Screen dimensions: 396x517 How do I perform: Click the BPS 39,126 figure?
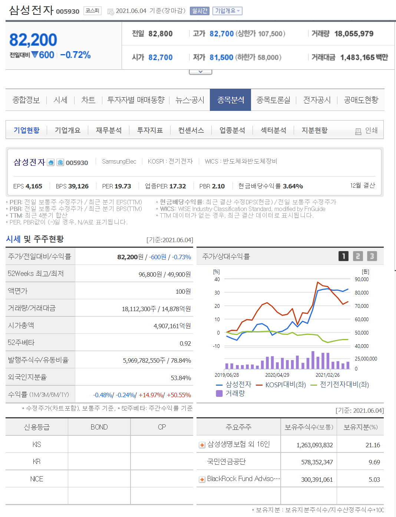pos(72,186)
